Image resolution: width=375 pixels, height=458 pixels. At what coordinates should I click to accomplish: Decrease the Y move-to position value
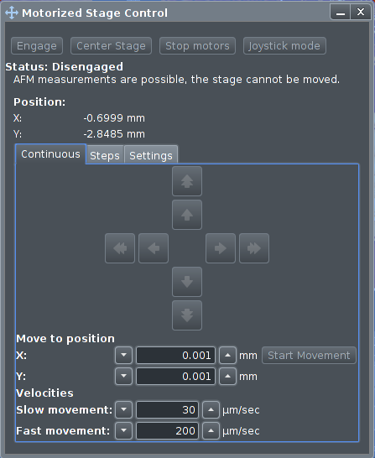click(124, 376)
